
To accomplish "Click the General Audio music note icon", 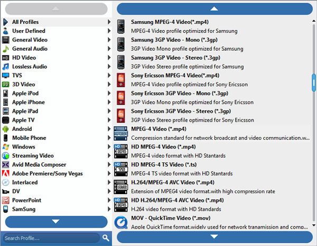I will coord(6,49).
